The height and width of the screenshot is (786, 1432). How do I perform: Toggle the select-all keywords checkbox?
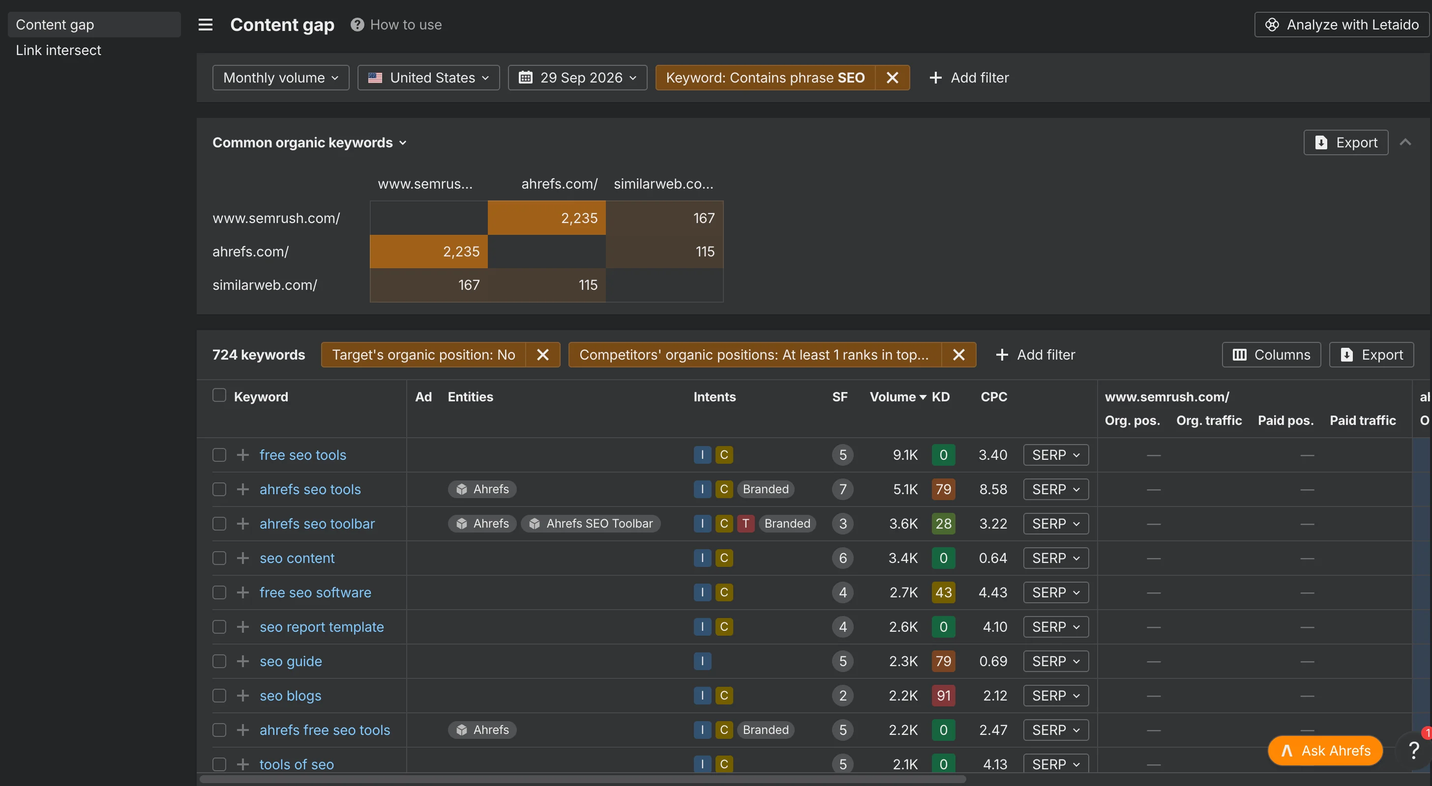(219, 395)
